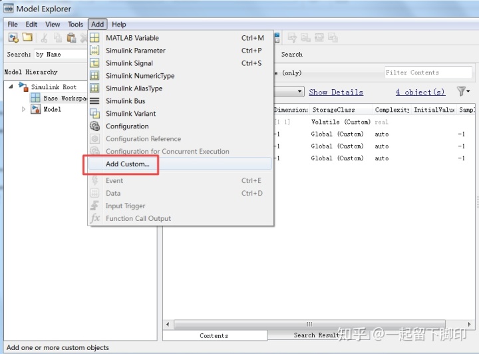
Task: Choose Simulink Signal from Add menu
Action: 180,63
